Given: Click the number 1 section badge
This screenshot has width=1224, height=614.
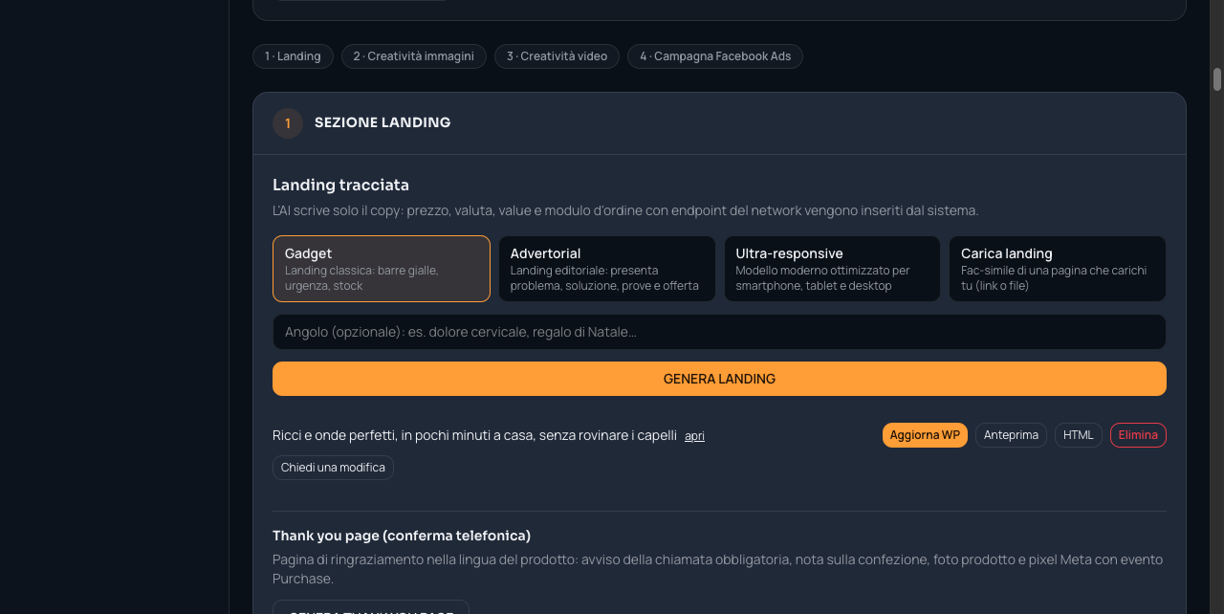Looking at the screenshot, I should click(288, 123).
